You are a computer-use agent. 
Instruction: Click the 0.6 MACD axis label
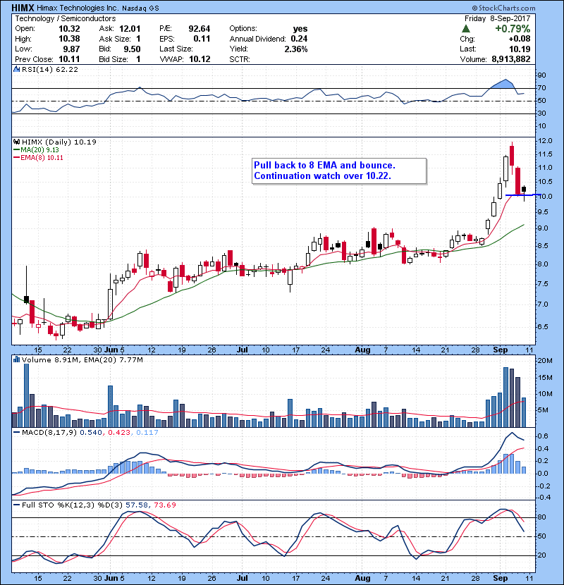[543, 436]
